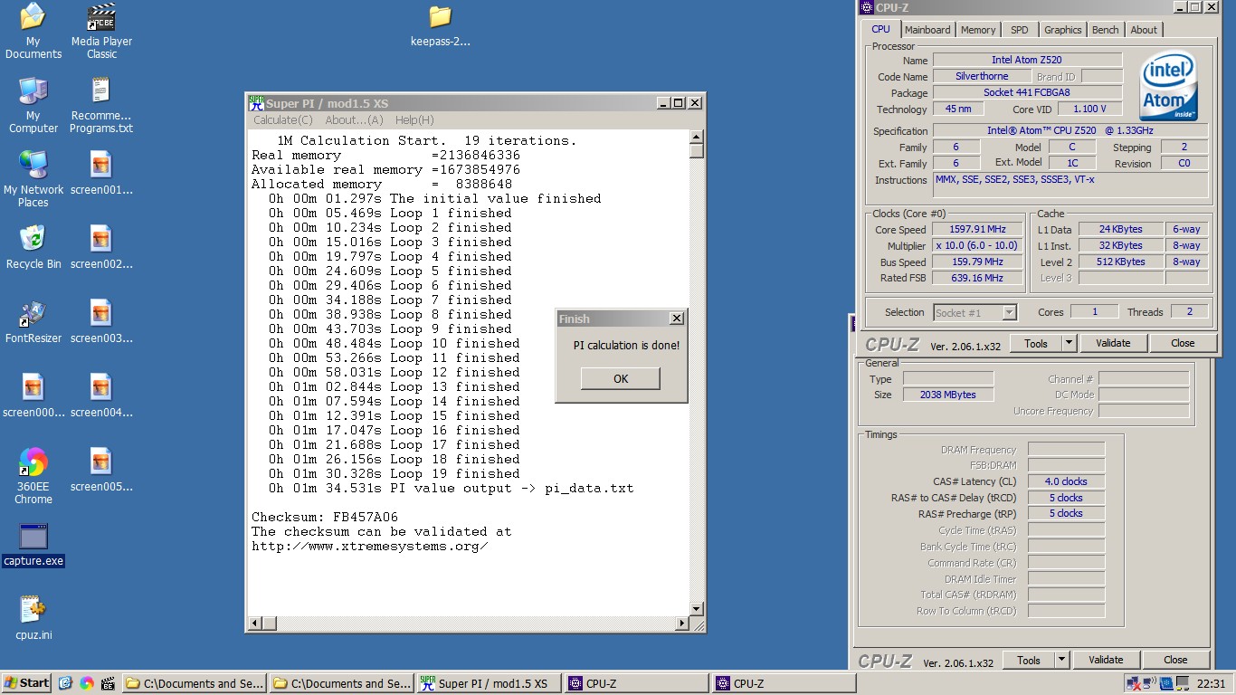Select the screen003 desktop file
1236x695 pixels.
(x=101, y=321)
